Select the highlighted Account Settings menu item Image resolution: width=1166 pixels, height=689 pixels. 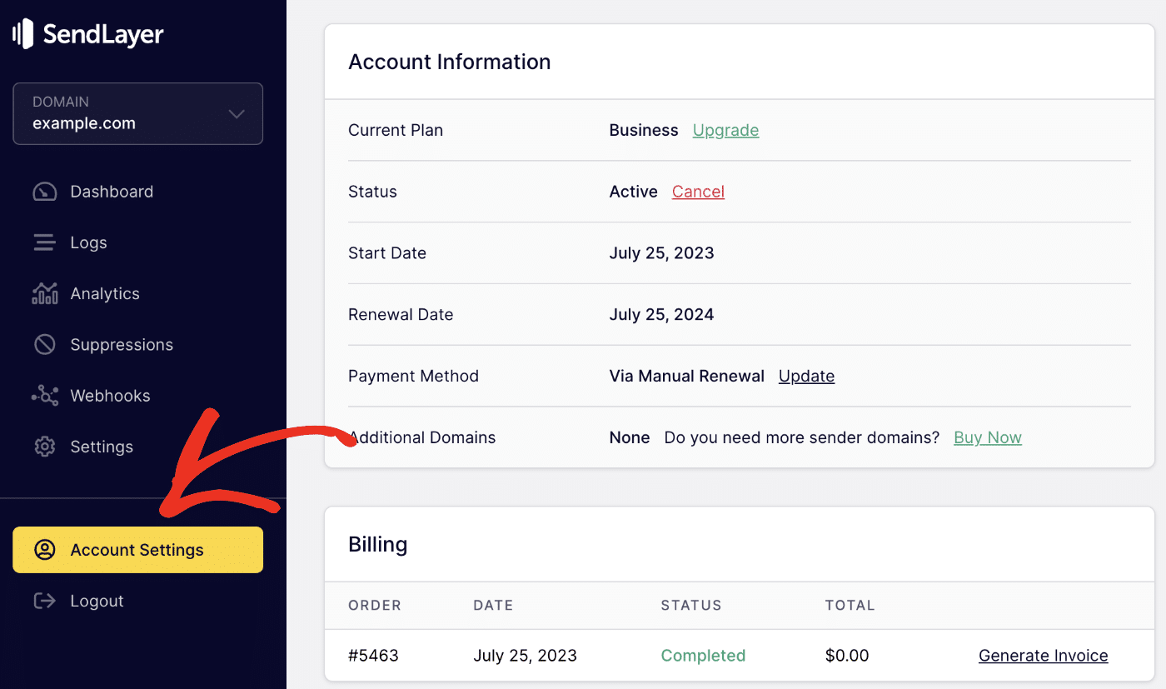[x=138, y=549]
